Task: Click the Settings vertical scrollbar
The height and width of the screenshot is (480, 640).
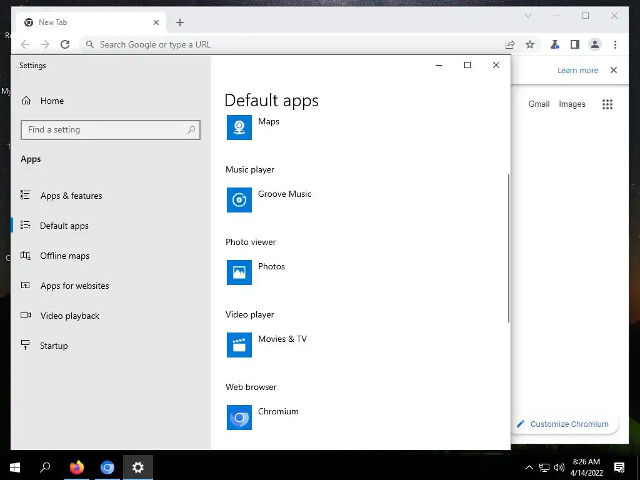Action: point(509,248)
